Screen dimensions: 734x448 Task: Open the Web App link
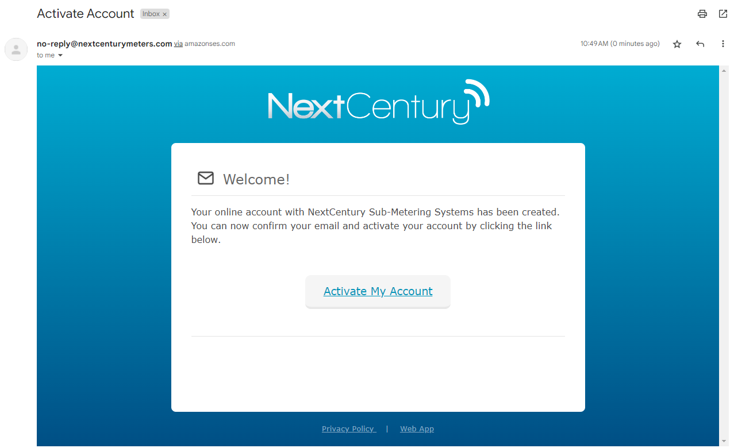point(417,429)
